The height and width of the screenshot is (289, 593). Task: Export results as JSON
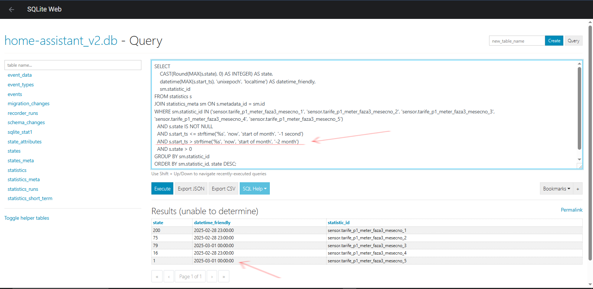pos(191,189)
